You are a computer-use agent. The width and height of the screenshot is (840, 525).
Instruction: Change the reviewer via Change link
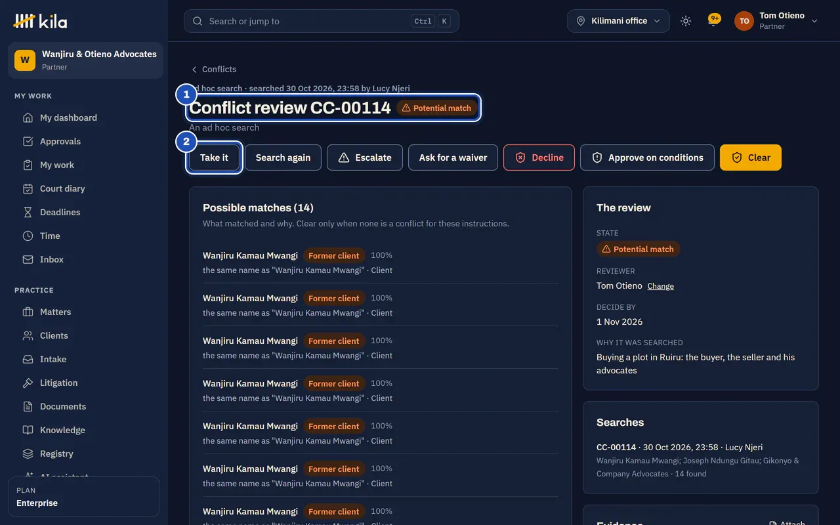pos(661,286)
